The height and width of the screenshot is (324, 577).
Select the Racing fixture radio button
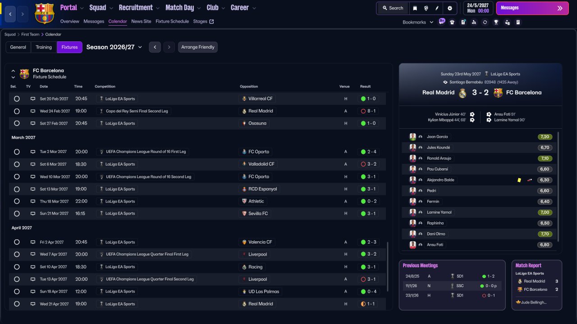click(x=17, y=267)
